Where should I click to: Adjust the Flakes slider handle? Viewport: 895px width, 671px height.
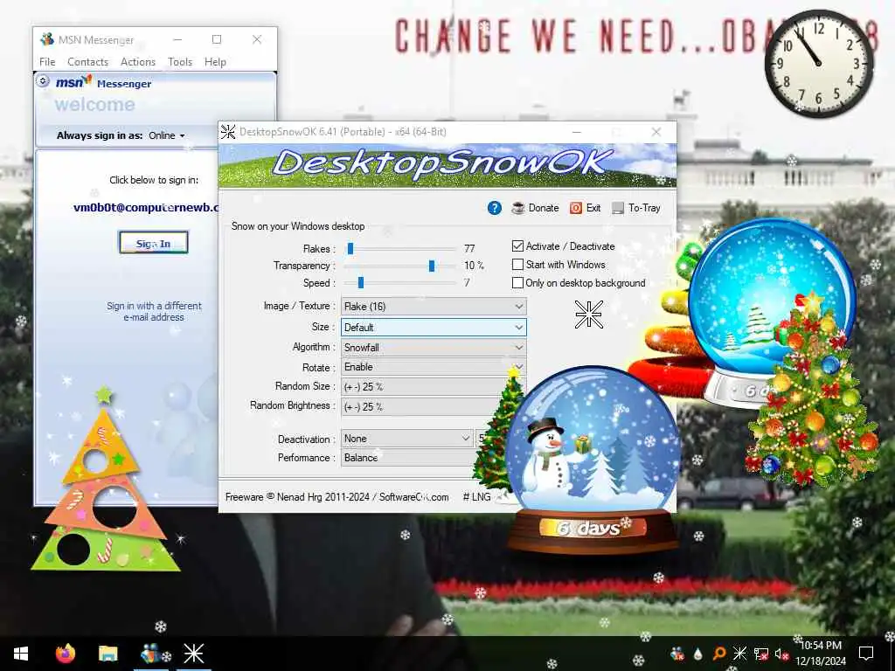(350, 248)
